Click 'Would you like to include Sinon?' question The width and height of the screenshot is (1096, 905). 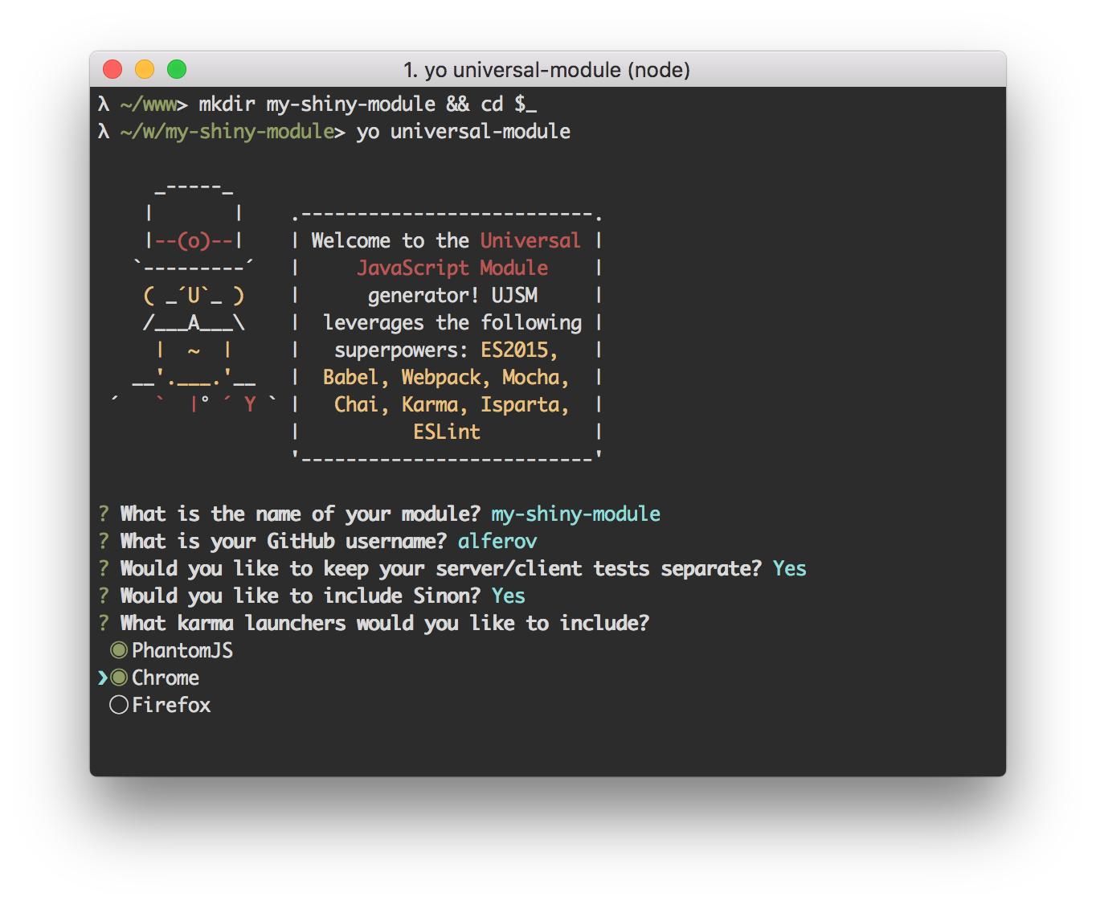(301, 596)
